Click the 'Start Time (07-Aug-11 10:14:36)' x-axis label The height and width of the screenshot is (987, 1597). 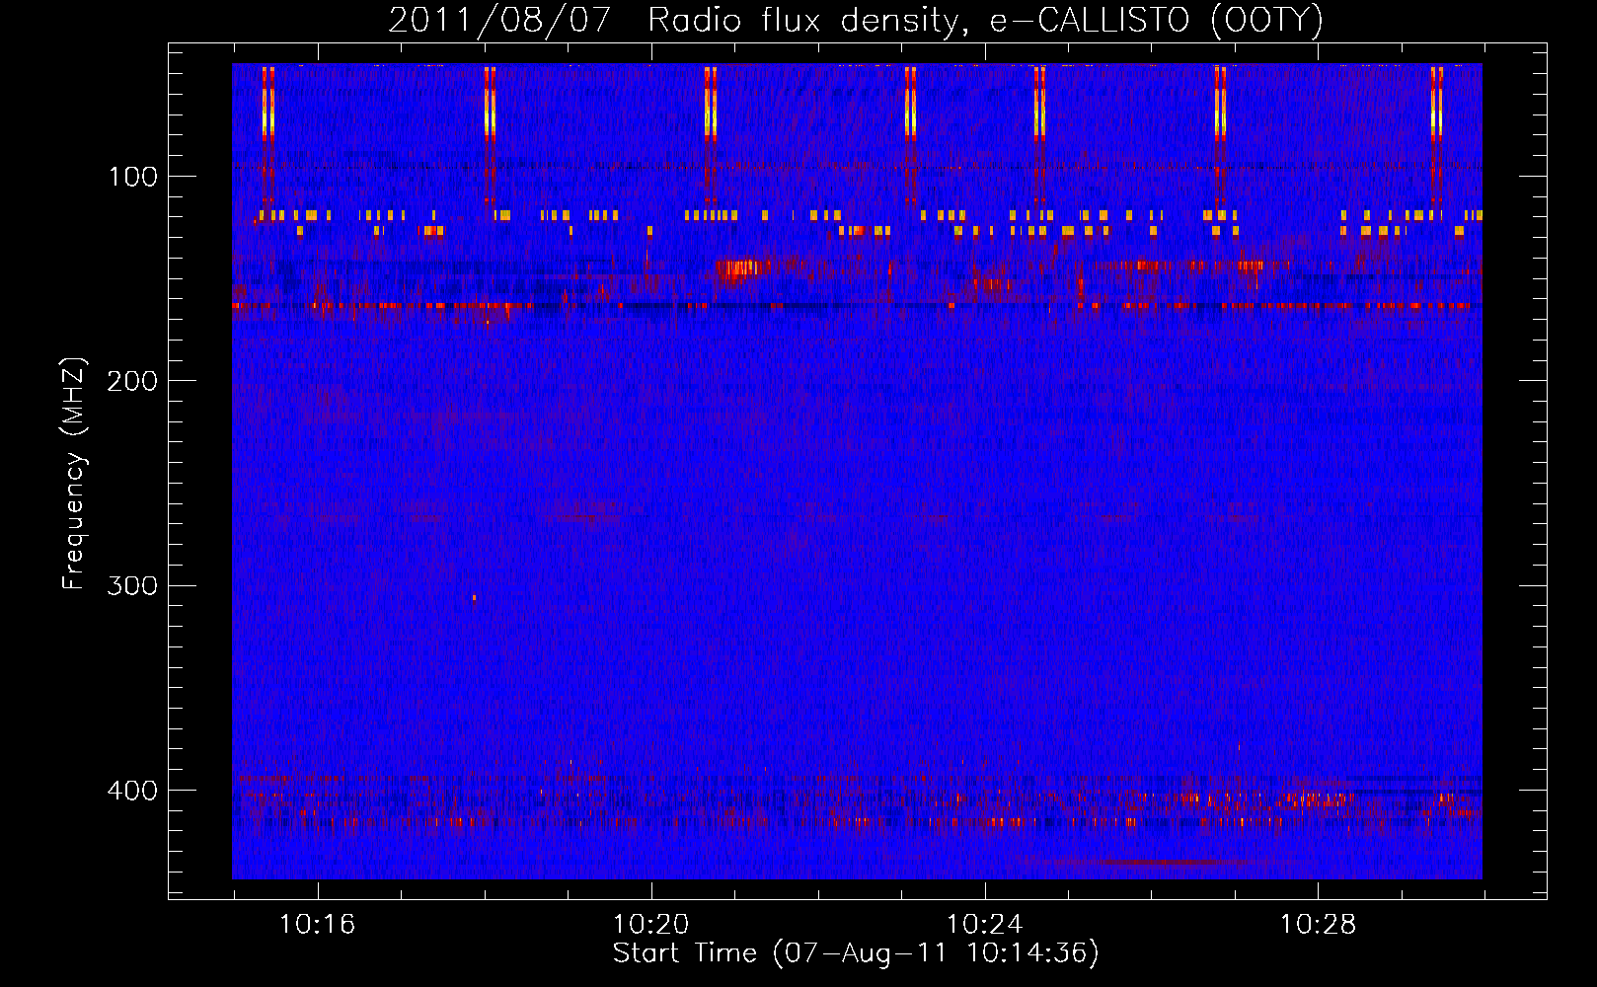pyautogui.click(x=856, y=953)
